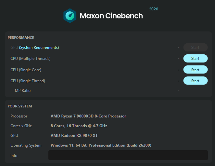Viewport: 215px width, 166px height.
Task: Open the System Requirements link for GPU
Action: pos(39,48)
